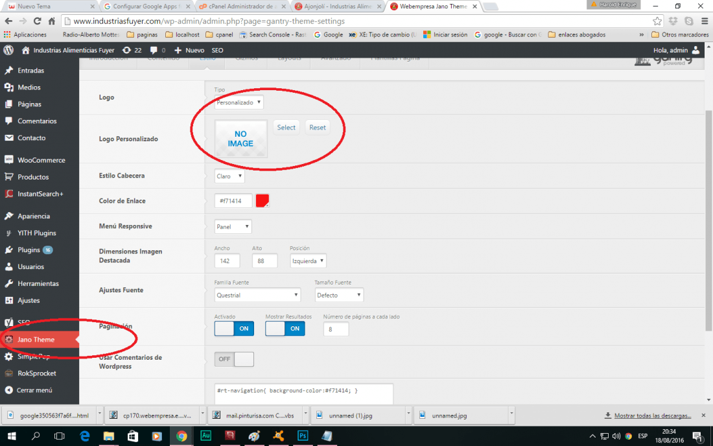This screenshot has height=446, width=713.
Task: View 22 pending updates in admin bar
Action: [132, 50]
